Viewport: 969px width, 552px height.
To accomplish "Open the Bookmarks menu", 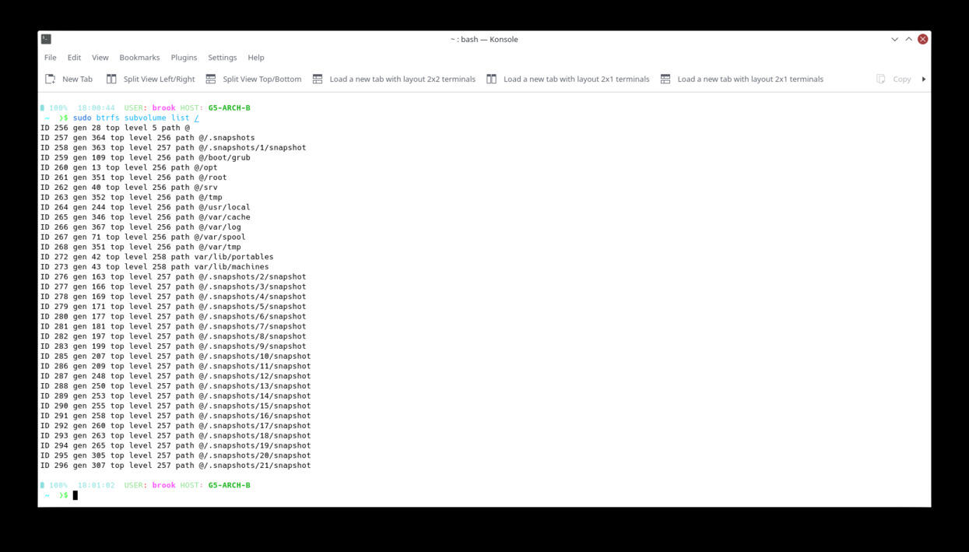I will tap(139, 57).
